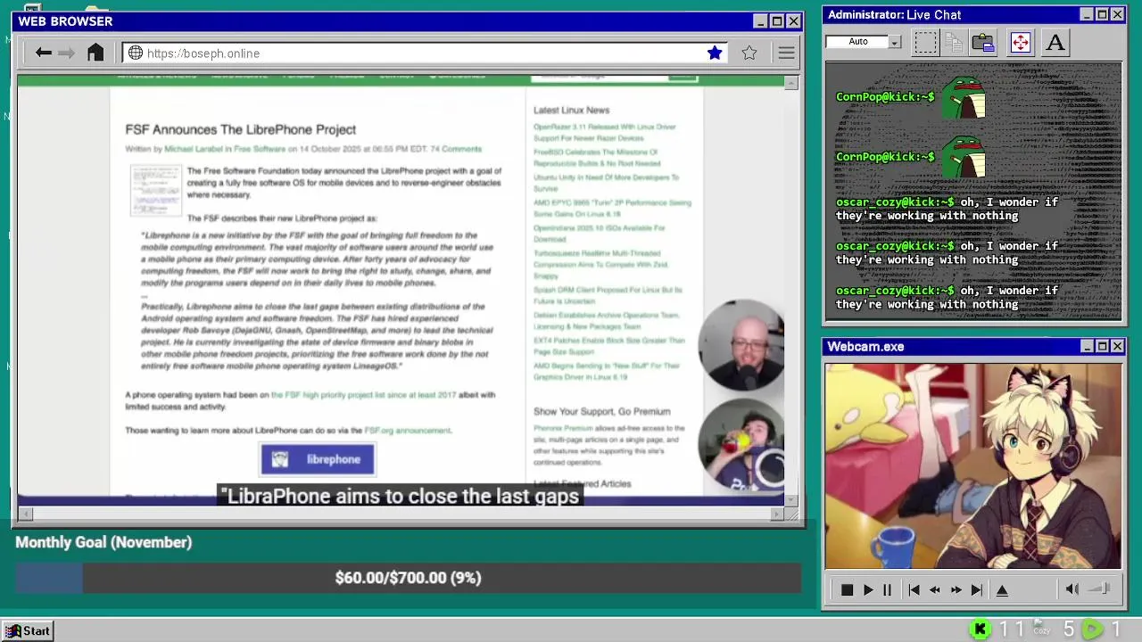
Task: Click the browser horizontal scroll left arrow
Action: (25, 514)
